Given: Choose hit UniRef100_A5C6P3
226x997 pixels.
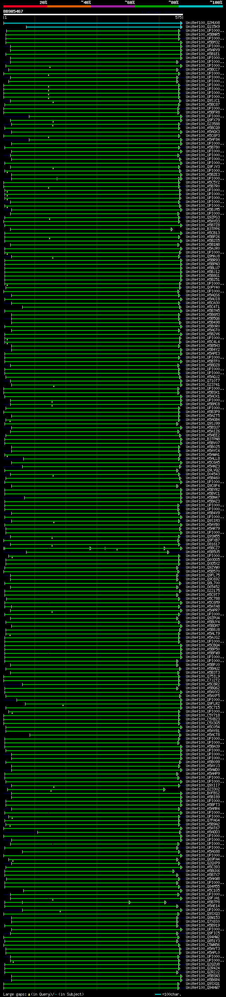Looking at the screenshot, I should click(x=203, y=136).
